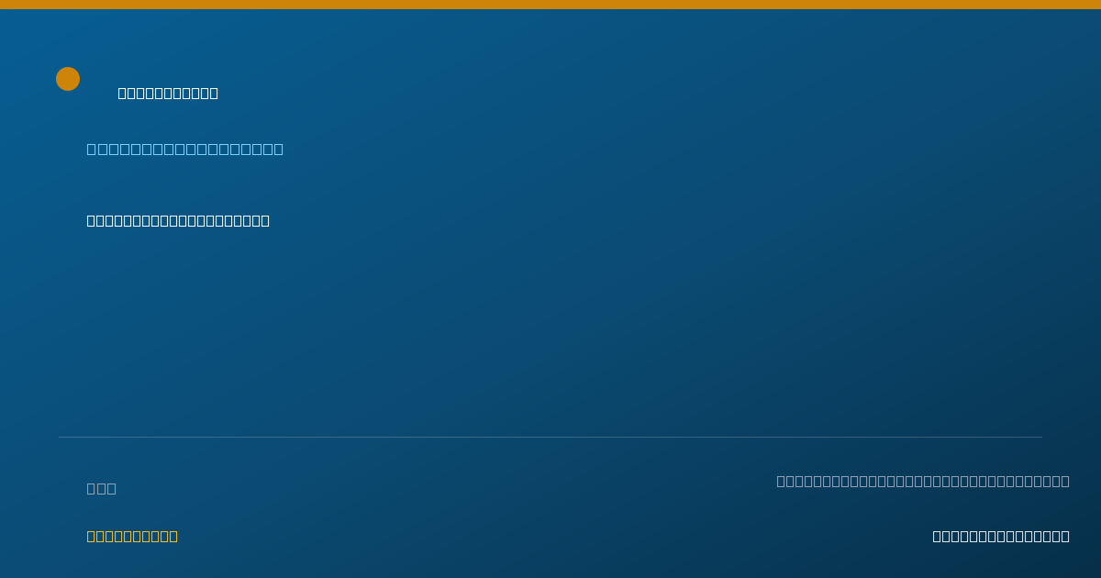
Task: Click the short three-character gray label at bottom left
Action: pos(102,488)
